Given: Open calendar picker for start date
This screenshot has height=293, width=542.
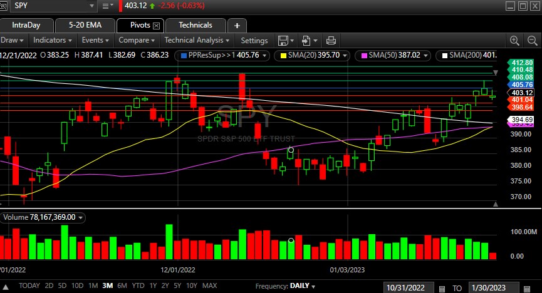Looking at the screenshot, I should [442, 287].
